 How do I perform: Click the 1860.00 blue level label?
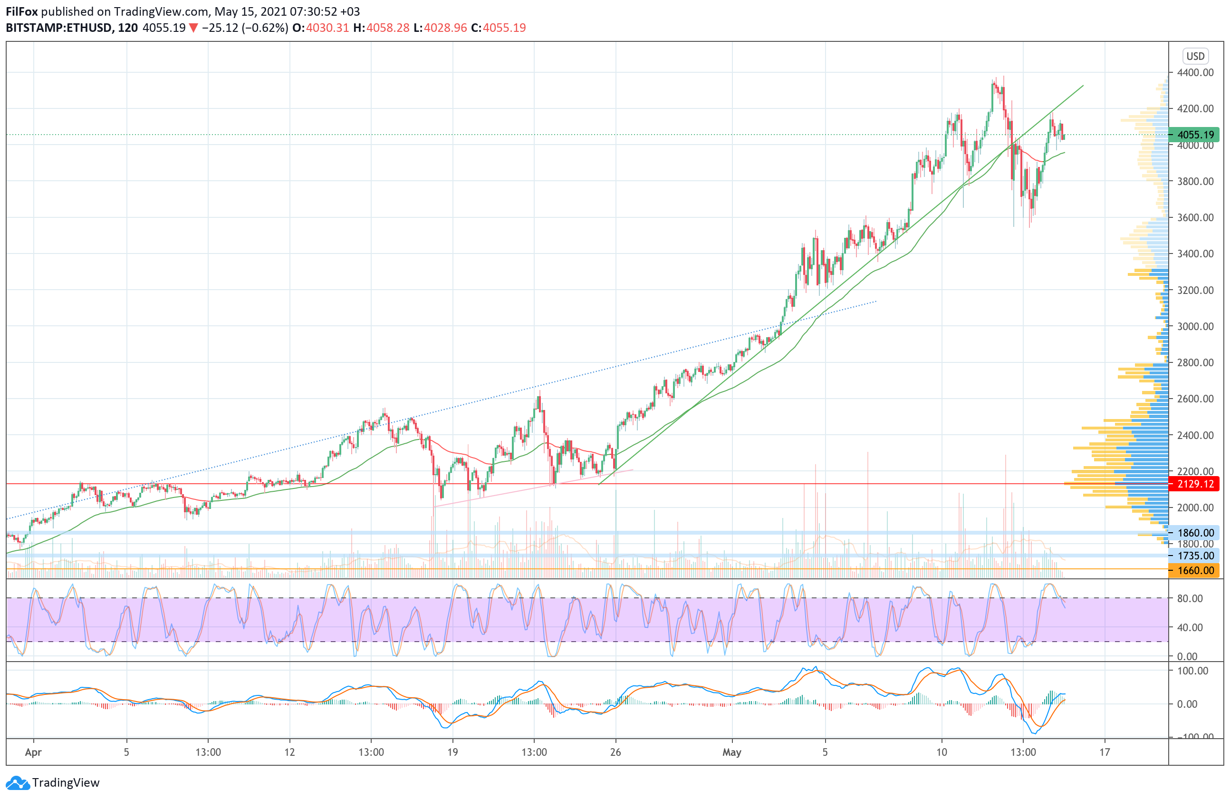1195,533
